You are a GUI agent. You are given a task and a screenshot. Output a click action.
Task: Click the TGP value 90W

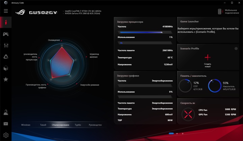(x=170, y=120)
